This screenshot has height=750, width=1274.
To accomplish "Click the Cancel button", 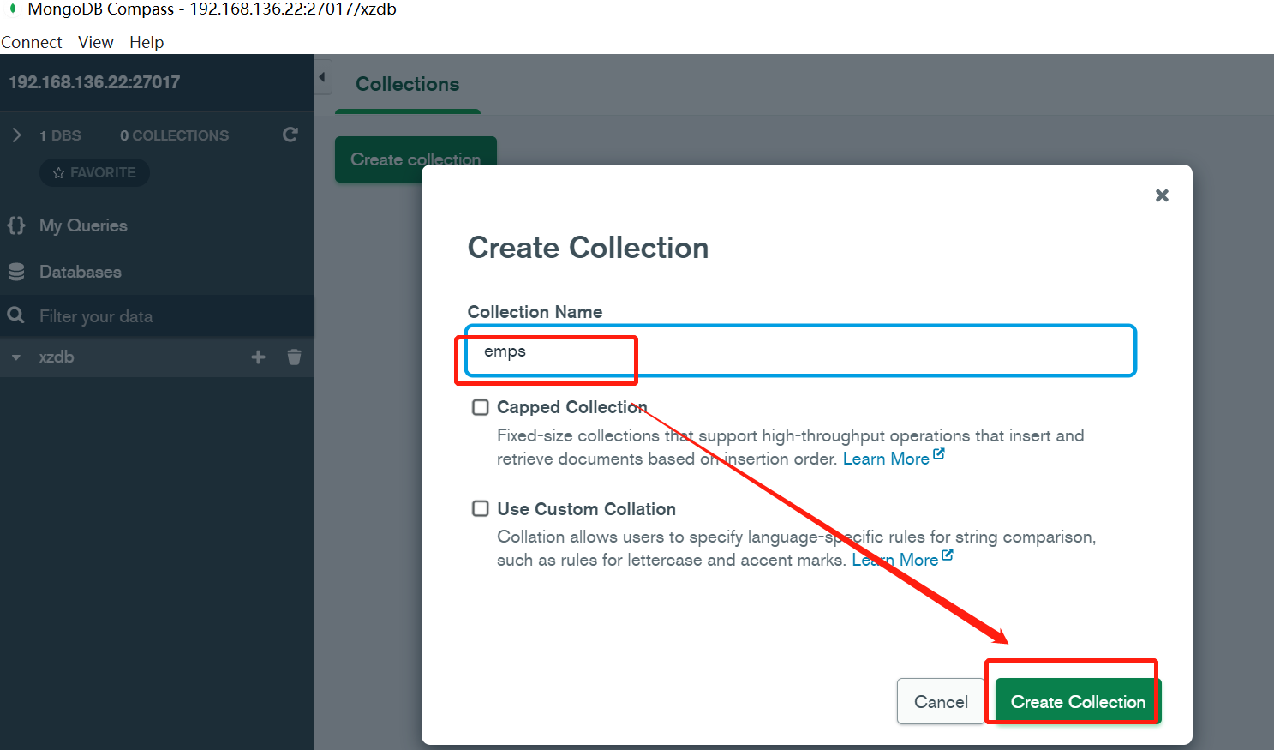I will 941,702.
